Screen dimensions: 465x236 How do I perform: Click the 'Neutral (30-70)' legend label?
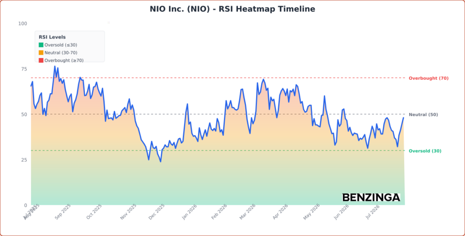[61, 53]
